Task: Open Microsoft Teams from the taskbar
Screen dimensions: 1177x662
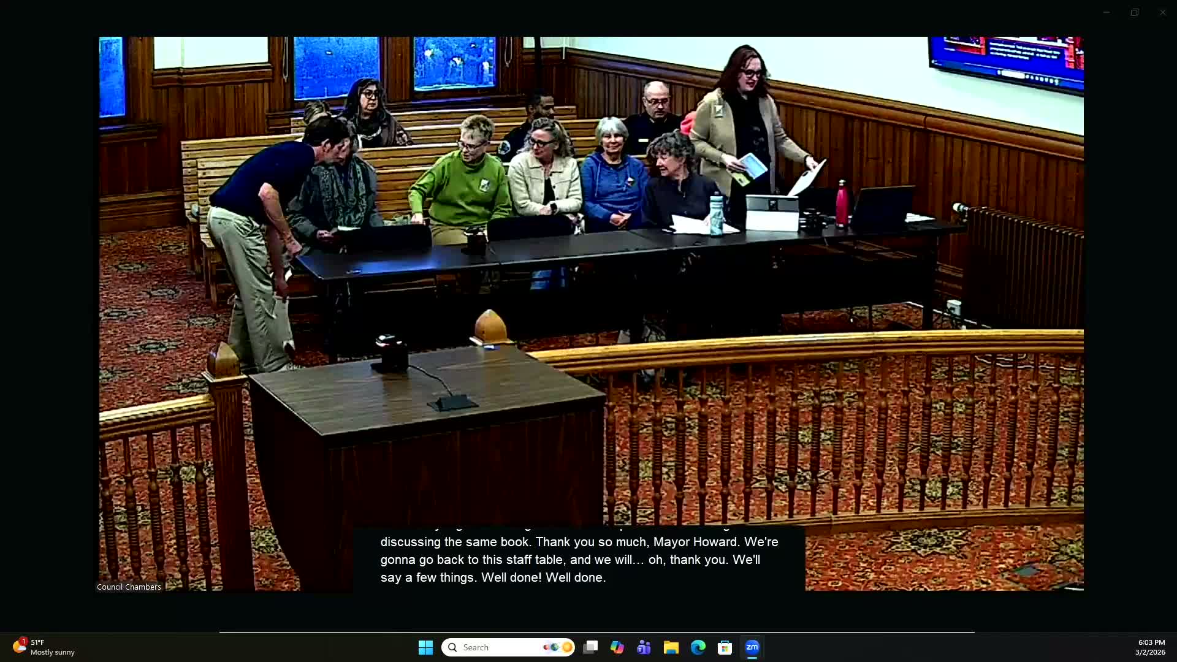Action: pos(644,647)
